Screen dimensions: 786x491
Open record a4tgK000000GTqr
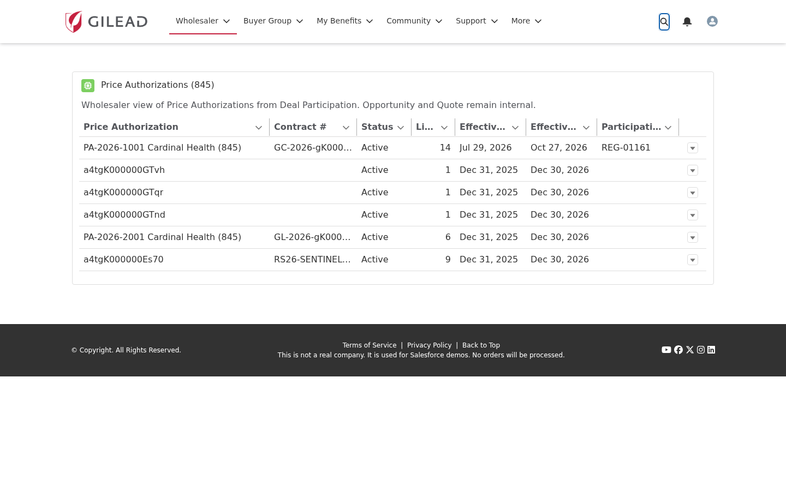[x=123, y=193]
